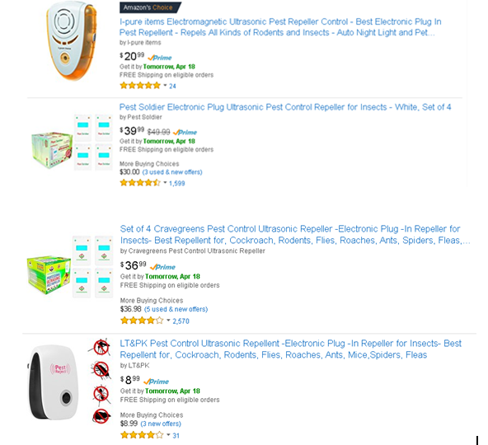
Task: Open I-pure items Electromagnetic Ultrasonic Pest Repeller title
Action: 280,27
